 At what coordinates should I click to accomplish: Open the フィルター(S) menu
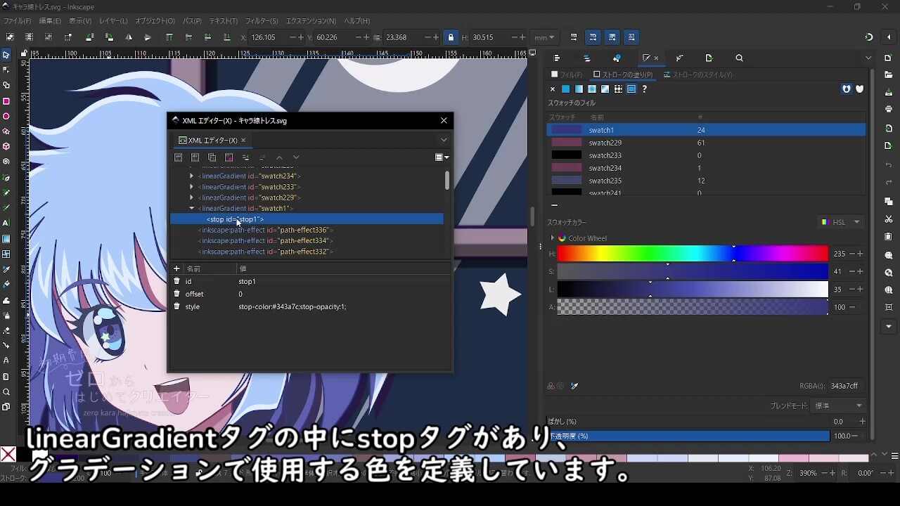(x=262, y=21)
